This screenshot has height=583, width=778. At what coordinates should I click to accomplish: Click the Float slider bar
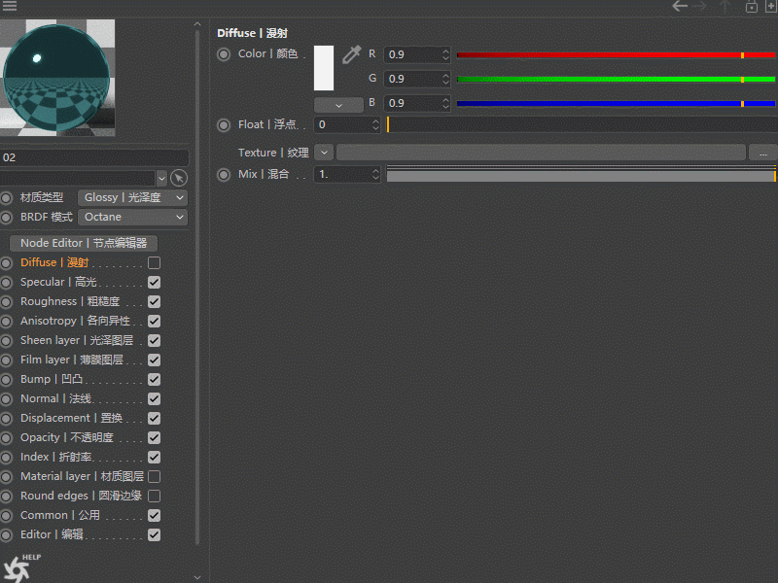point(582,125)
